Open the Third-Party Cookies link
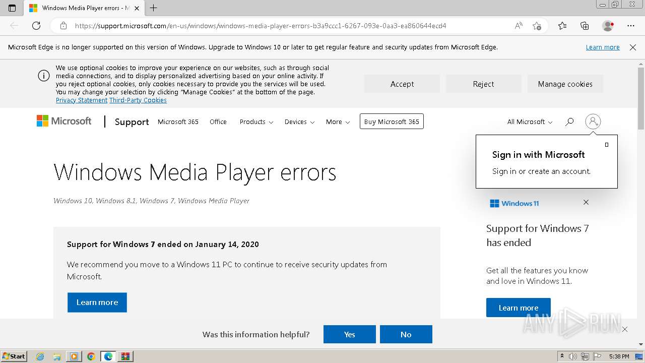Viewport: 645px width, 363px height. (x=138, y=100)
